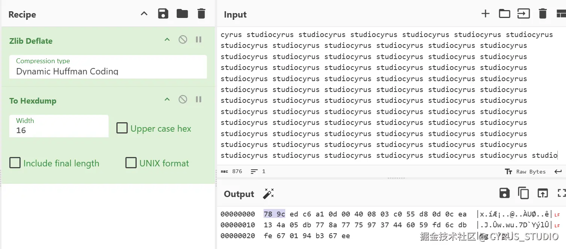
Task: Click hexdump offset 00000010
Action: tap(238, 225)
